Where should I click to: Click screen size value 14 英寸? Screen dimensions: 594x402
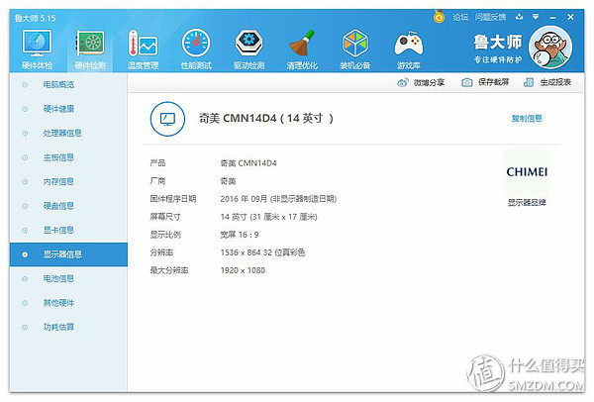pyautogui.click(x=234, y=217)
